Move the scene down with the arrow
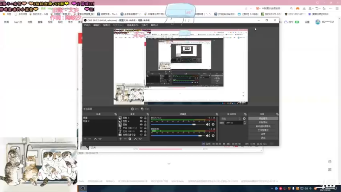The width and height of the screenshot is (341, 192). coord(100,139)
